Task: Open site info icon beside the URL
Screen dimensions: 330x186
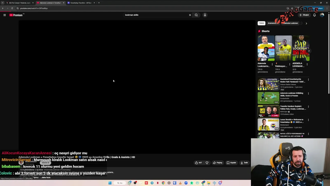Action: point(18,8)
